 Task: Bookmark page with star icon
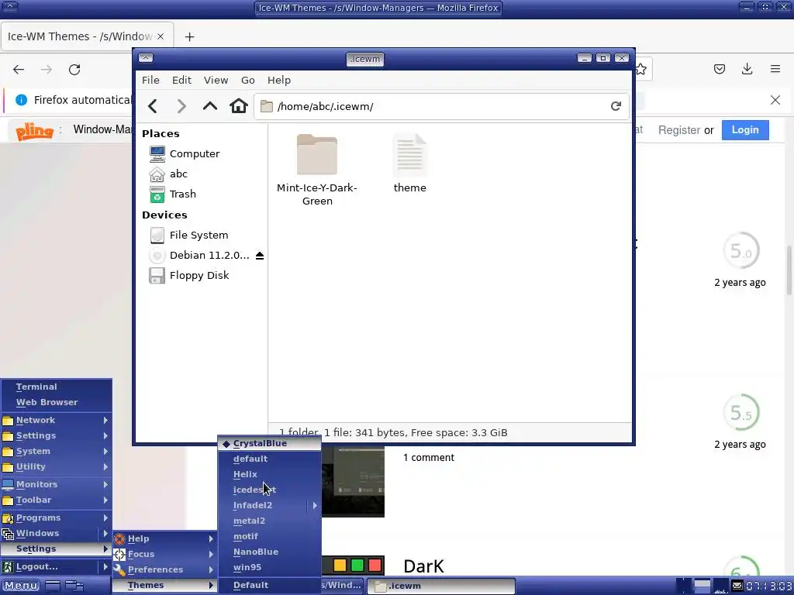[x=641, y=69]
